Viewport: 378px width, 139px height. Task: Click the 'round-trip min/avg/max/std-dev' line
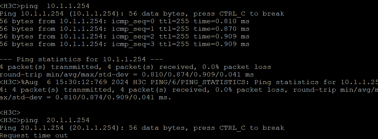[x=126, y=74]
